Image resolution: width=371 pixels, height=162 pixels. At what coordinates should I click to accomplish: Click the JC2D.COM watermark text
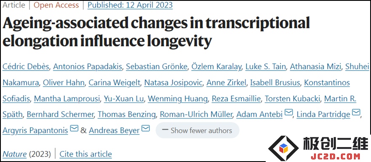pyautogui.click(x=336, y=157)
